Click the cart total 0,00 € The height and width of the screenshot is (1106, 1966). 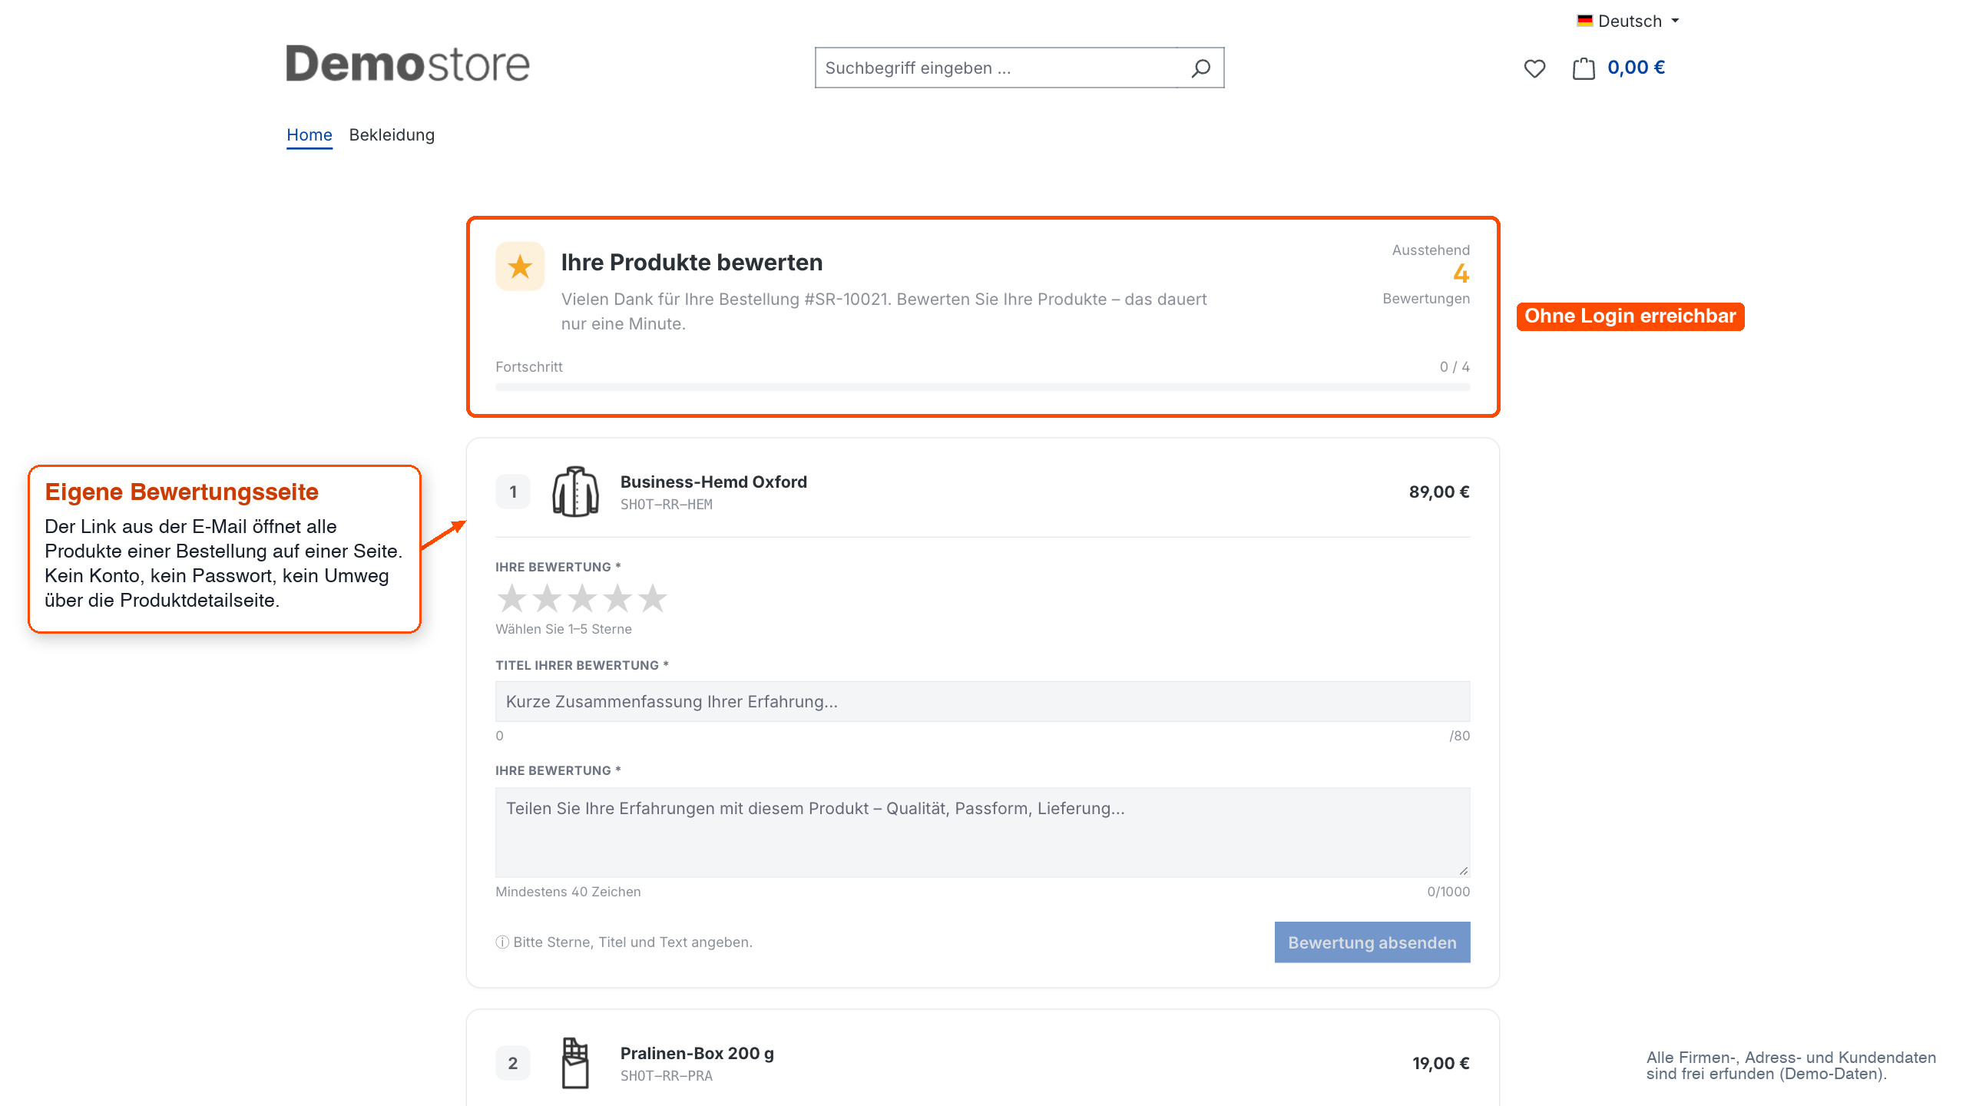[x=1636, y=68]
